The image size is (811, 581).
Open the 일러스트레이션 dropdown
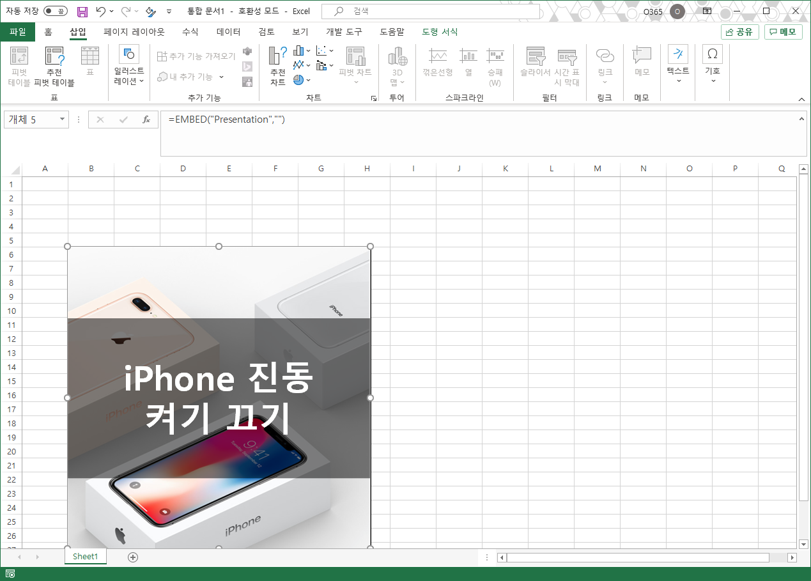pyautogui.click(x=129, y=66)
